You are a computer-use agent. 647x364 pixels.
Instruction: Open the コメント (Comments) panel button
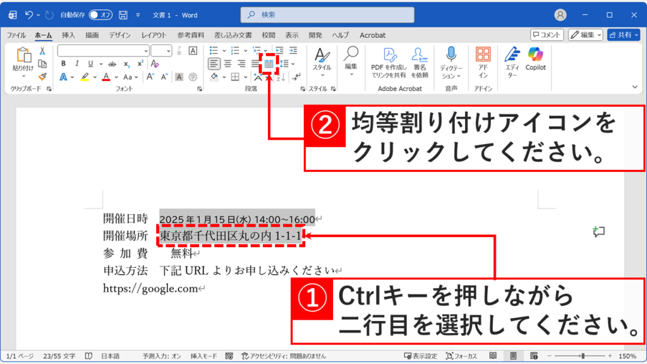tap(547, 35)
